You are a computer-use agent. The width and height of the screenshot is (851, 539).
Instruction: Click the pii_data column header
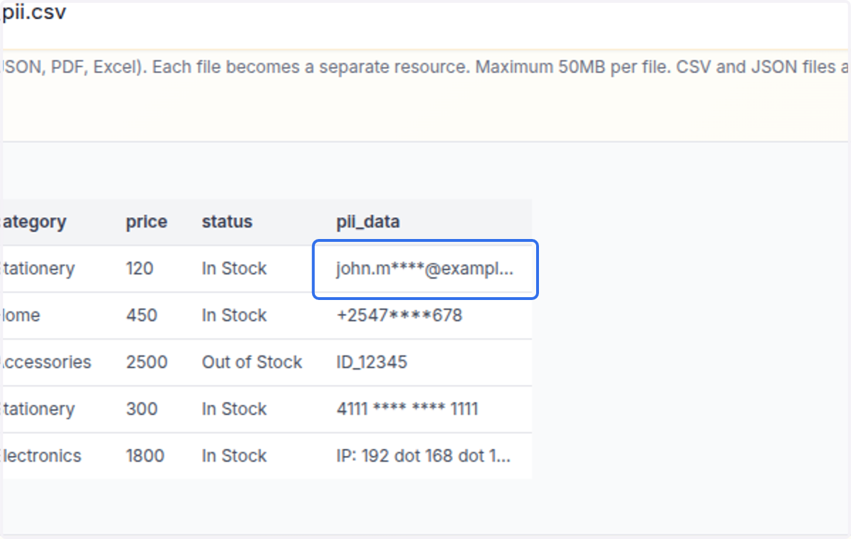[367, 222]
